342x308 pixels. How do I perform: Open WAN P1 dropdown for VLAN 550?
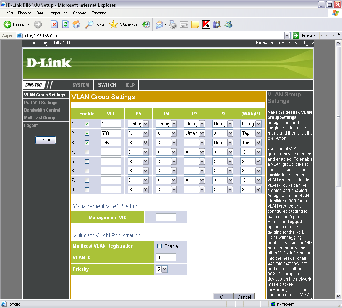(251, 133)
